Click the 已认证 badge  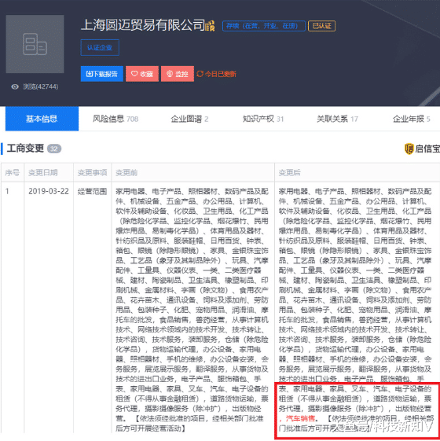pos(321,26)
